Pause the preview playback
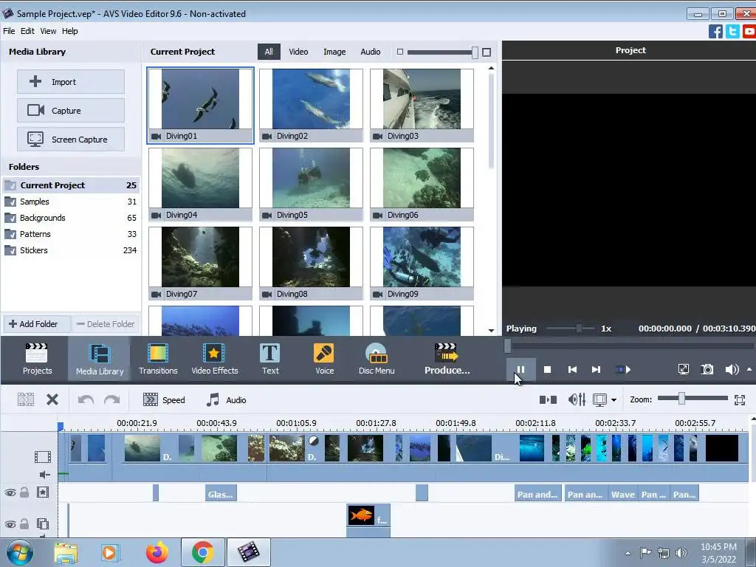The height and width of the screenshot is (567, 756). coord(520,370)
